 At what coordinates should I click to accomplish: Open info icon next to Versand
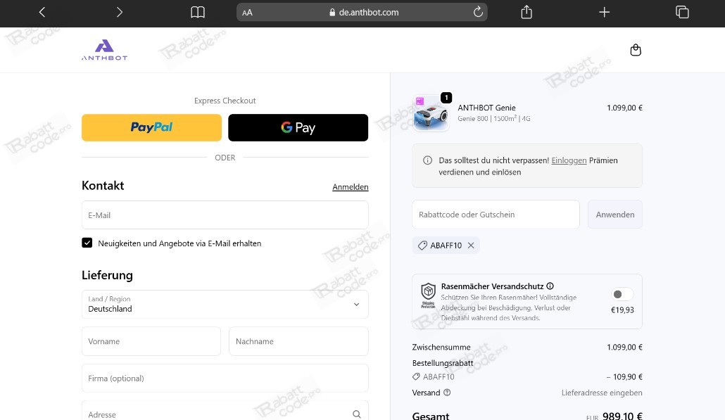coord(447,393)
